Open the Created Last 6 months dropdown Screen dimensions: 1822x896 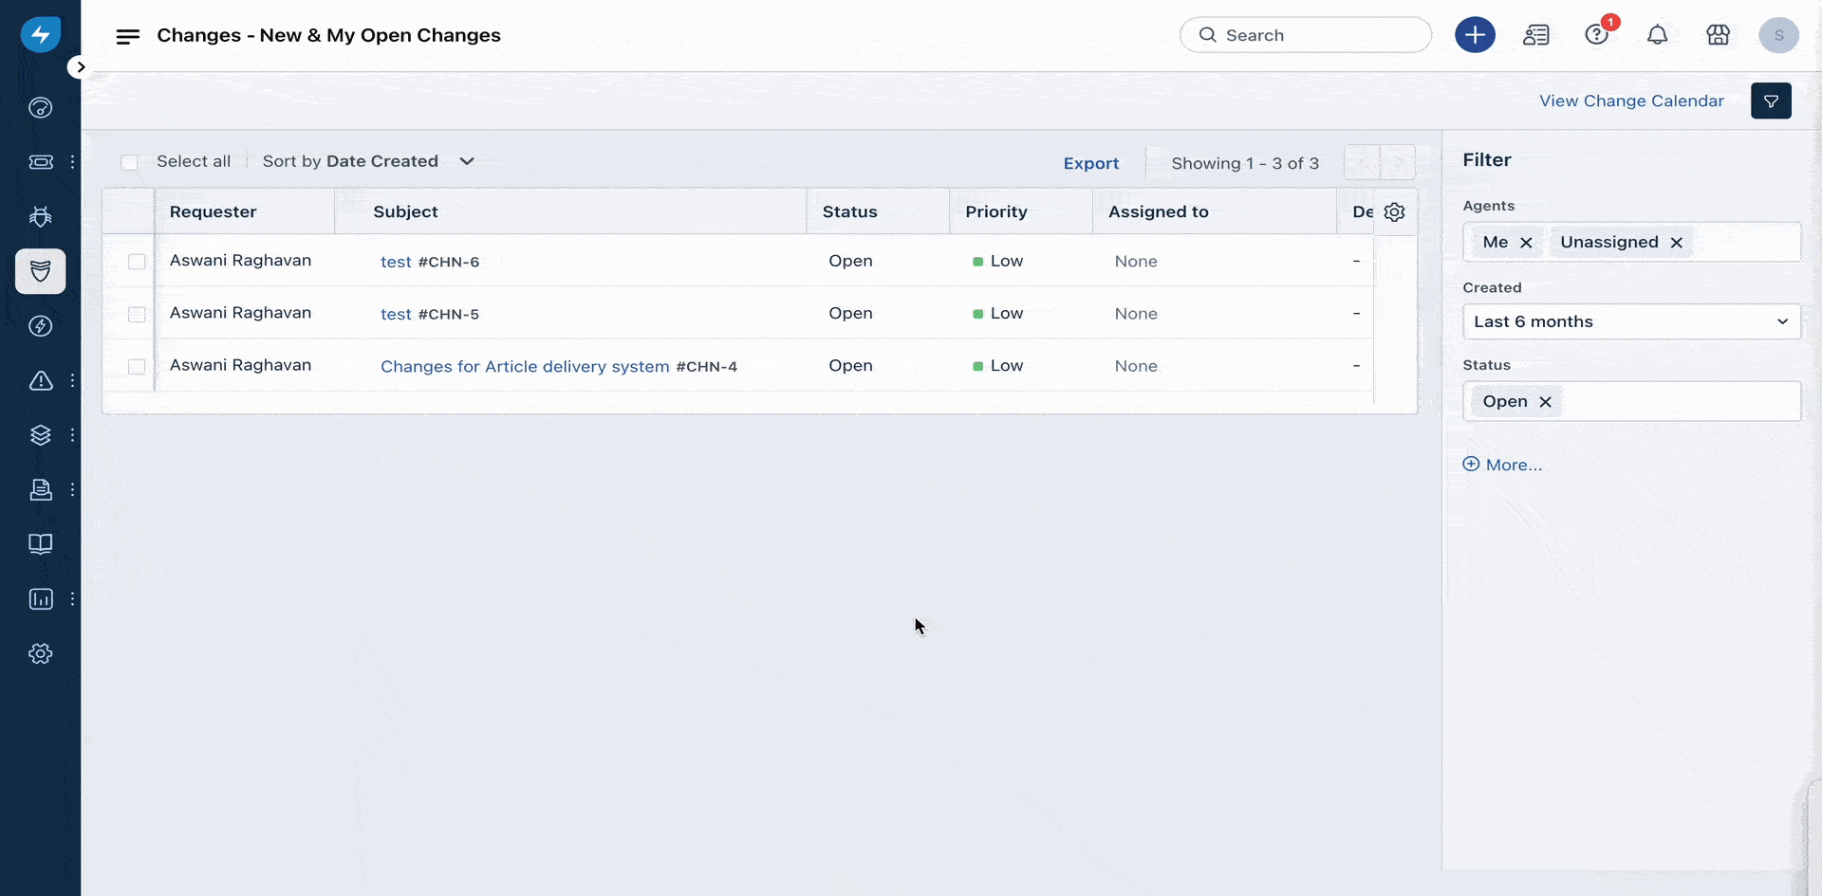pyautogui.click(x=1631, y=321)
